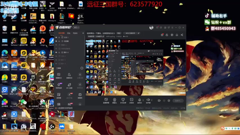
Task: Switch to the second scene tab
Action: (69, 33)
